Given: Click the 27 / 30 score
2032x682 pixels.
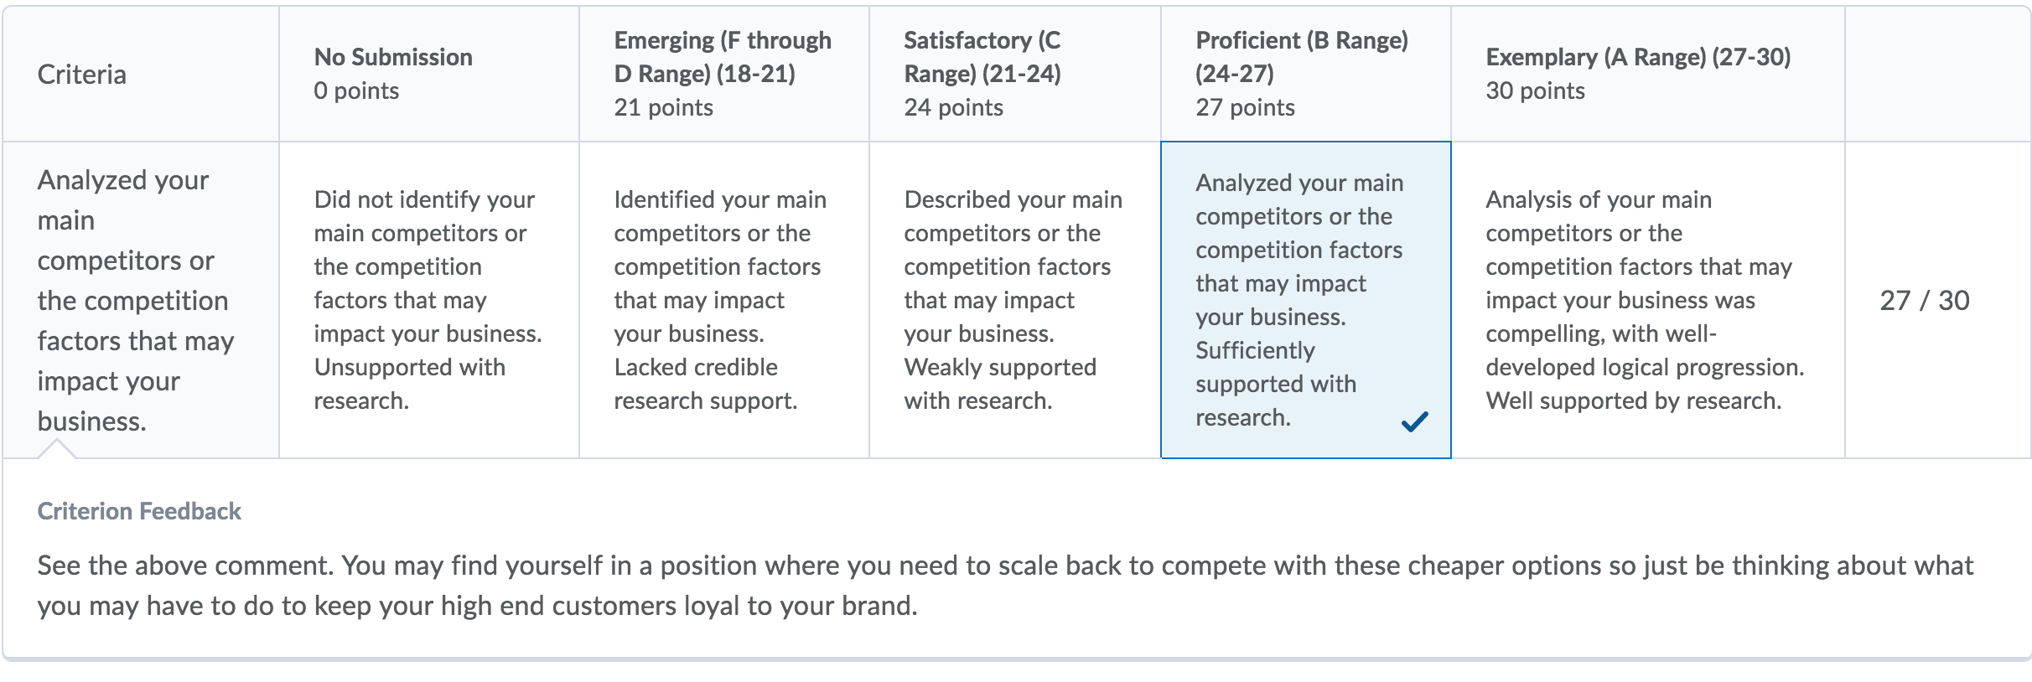Looking at the screenshot, I should click(1925, 300).
